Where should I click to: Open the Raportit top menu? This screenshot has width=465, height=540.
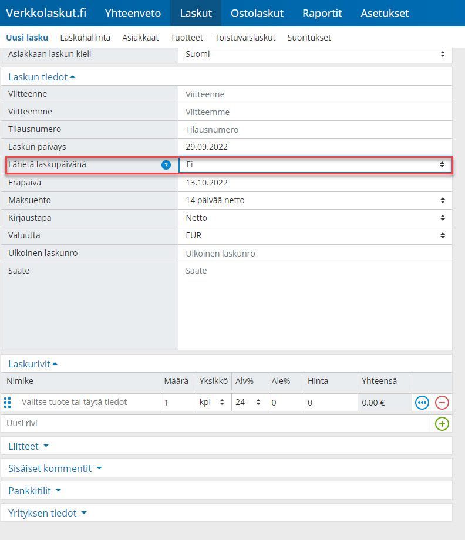point(322,13)
